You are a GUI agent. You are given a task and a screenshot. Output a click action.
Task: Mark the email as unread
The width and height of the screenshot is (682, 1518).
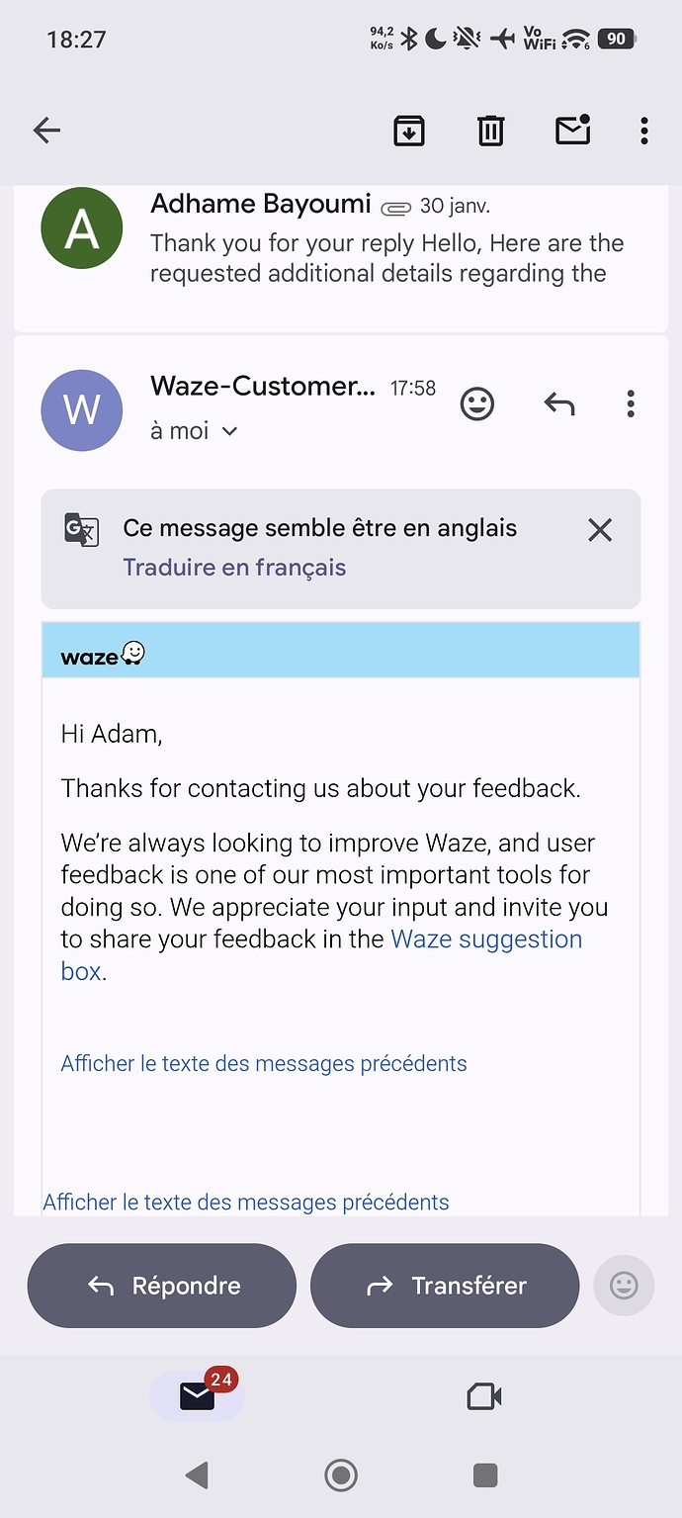[x=573, y=130]
